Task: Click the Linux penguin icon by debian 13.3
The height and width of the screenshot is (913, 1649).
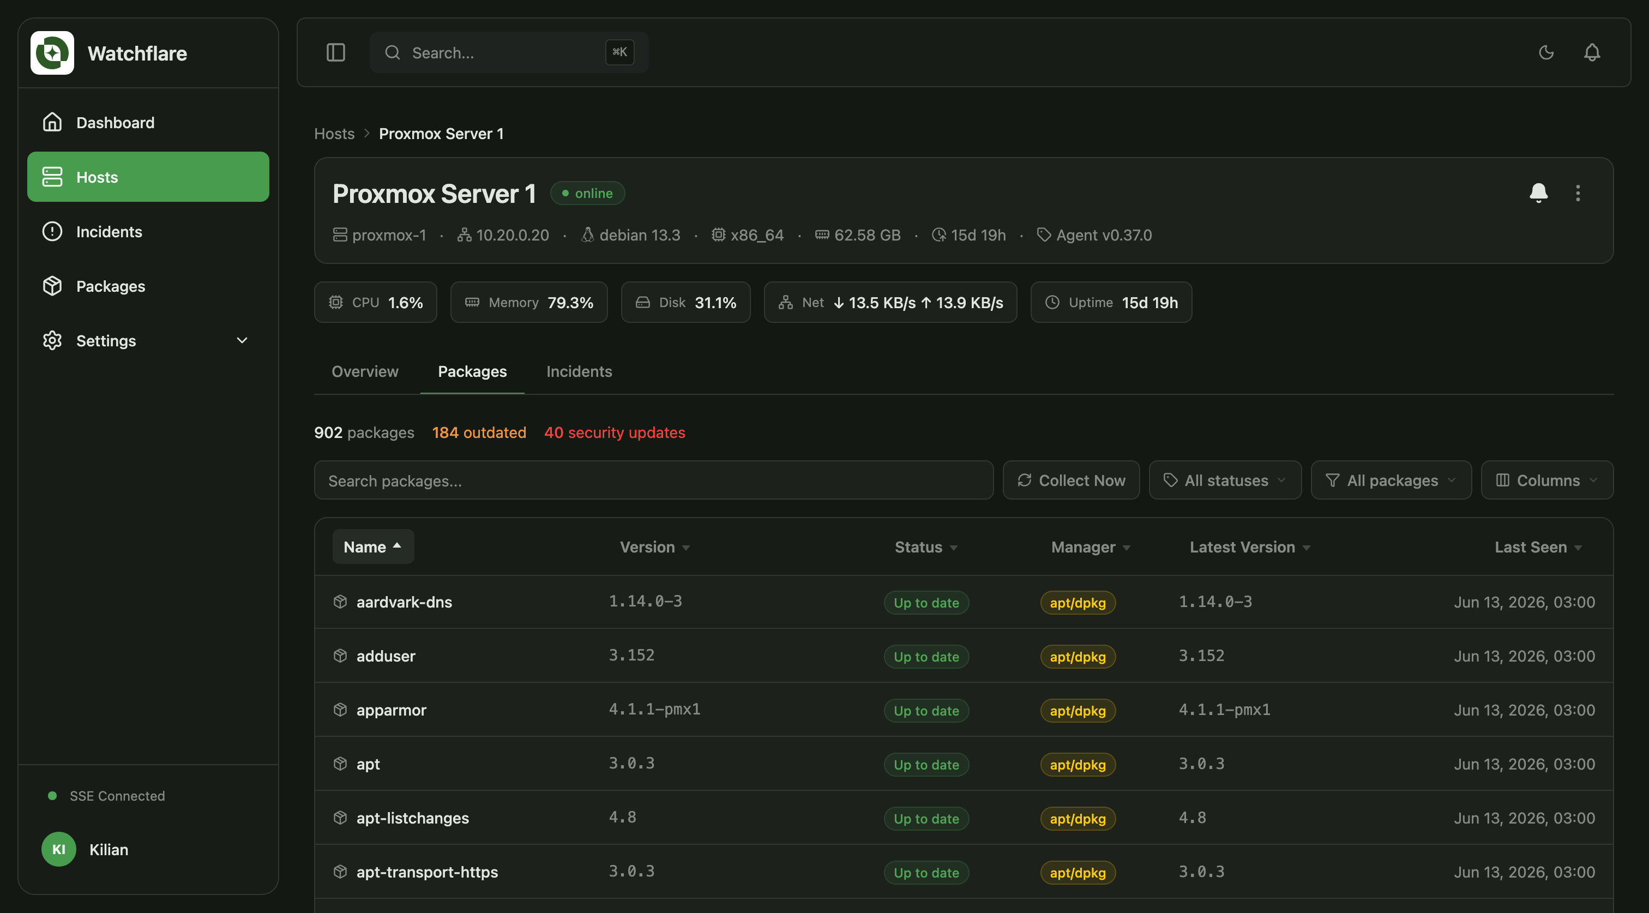Action: (587, 235)
